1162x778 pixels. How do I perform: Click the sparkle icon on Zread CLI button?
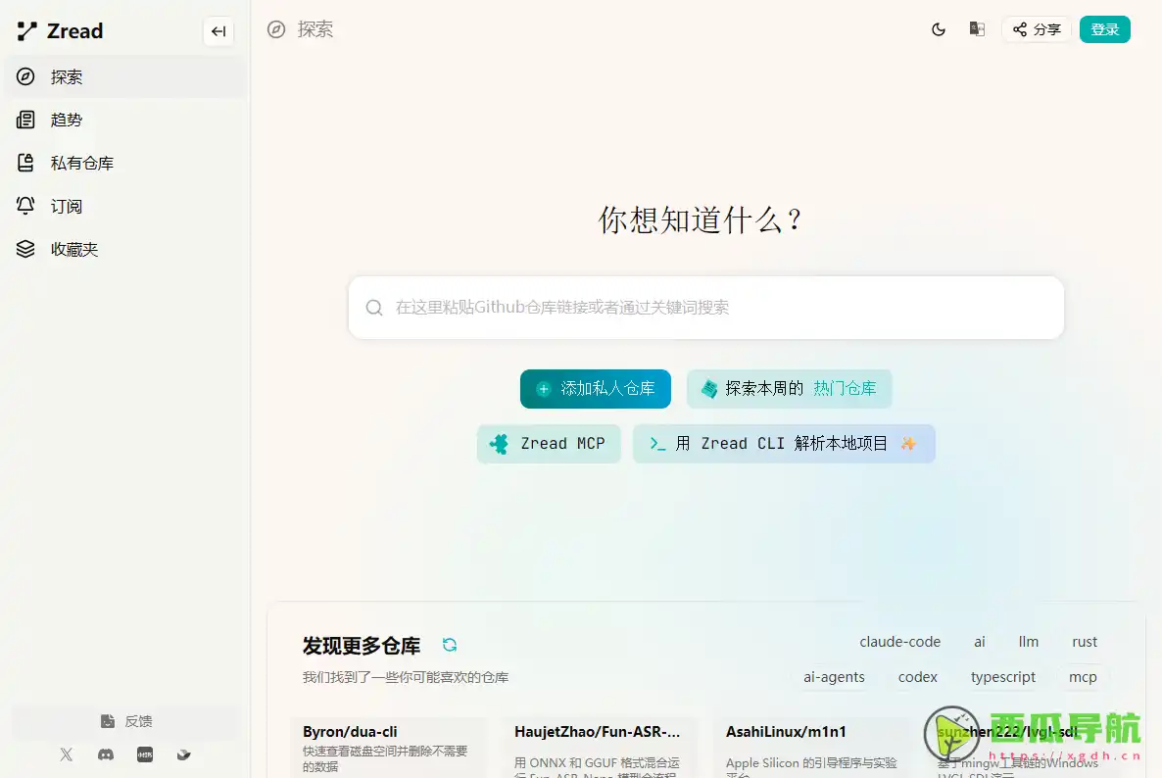(x=908, y=444)
